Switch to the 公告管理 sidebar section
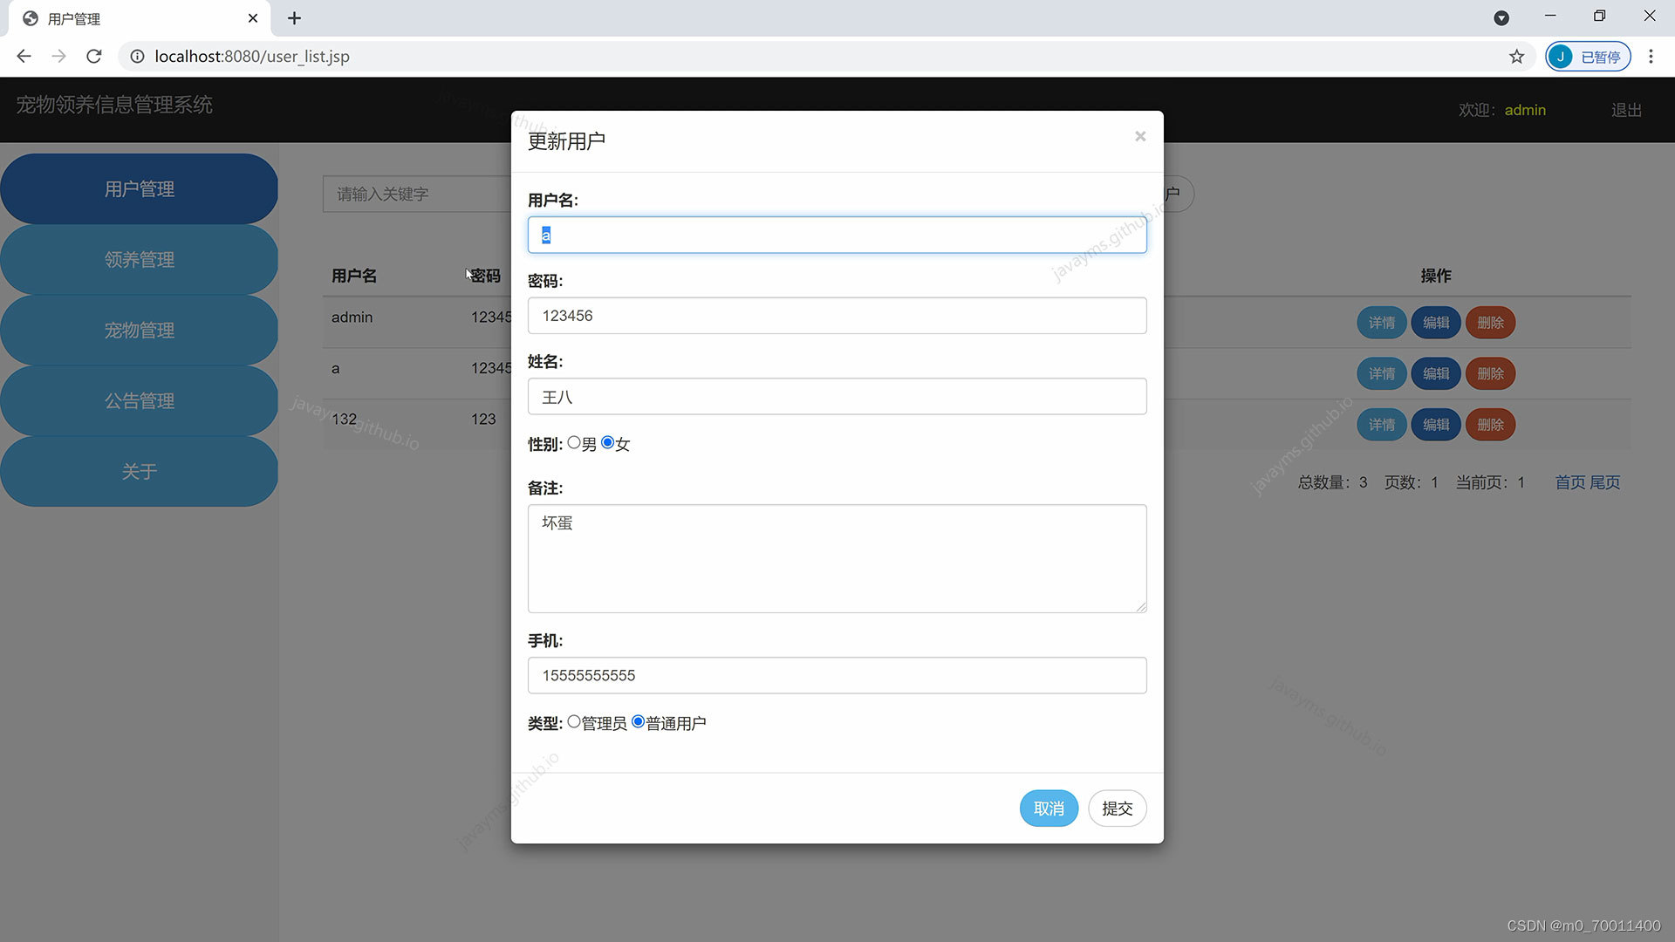Screen dimensions: 1675x942 (140, 400)
